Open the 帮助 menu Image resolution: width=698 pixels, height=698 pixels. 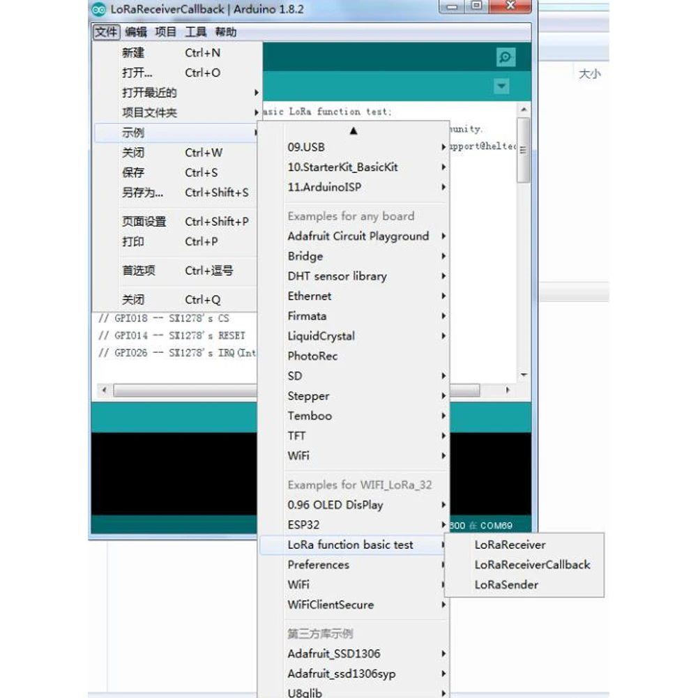point(226,32)
